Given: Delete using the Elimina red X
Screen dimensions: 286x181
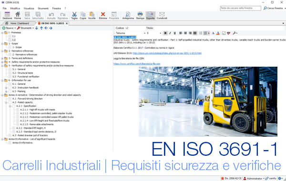Looking at the screenshot, I should click(102, 16).
